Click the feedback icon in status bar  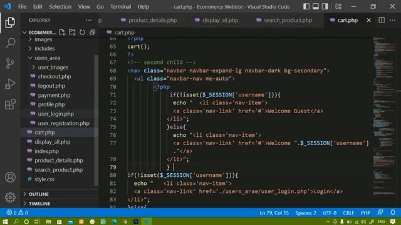click(380, 212)
